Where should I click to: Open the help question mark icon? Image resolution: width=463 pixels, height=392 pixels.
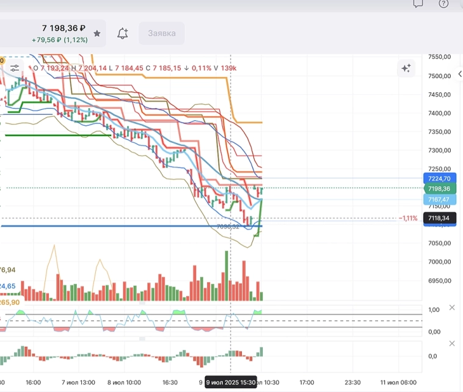point(443,3)
